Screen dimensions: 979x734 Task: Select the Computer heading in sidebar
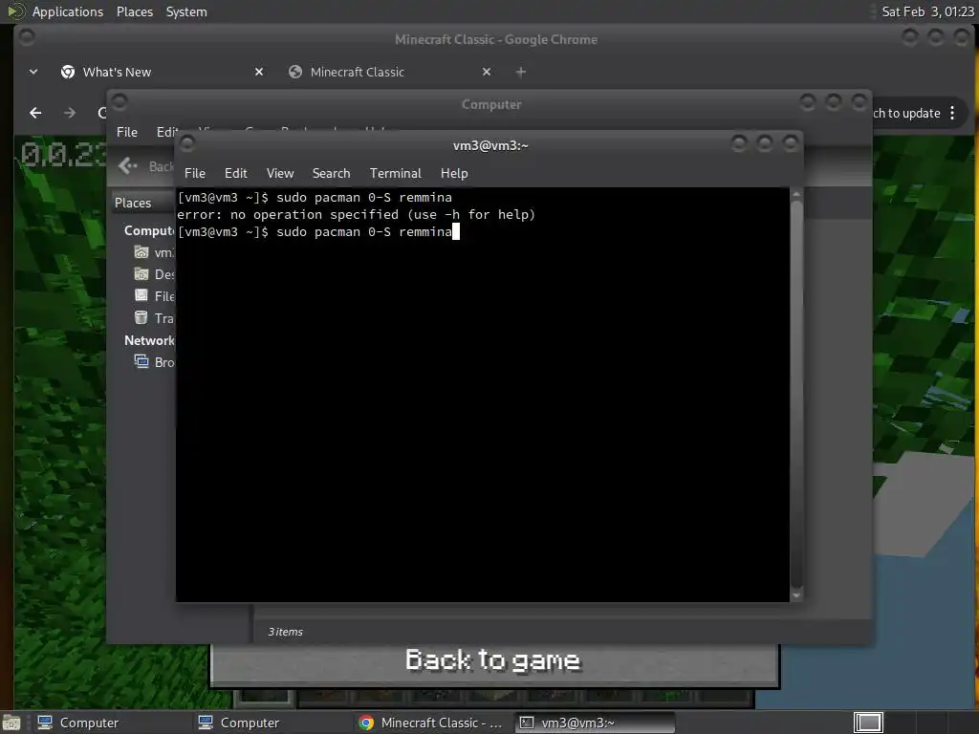tap(149, 230)
